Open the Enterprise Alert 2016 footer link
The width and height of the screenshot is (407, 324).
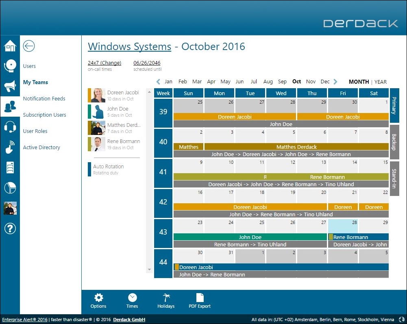click(25, 320)
